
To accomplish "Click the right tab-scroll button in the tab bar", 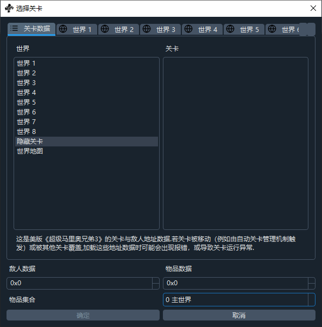I will point(311,29).
